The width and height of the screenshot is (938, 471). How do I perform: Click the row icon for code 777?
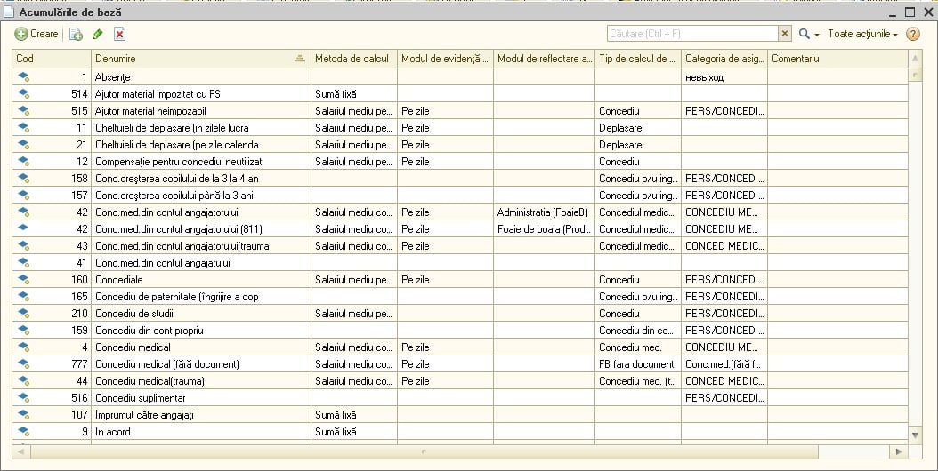pyautogui.click(x=24, y=364)
